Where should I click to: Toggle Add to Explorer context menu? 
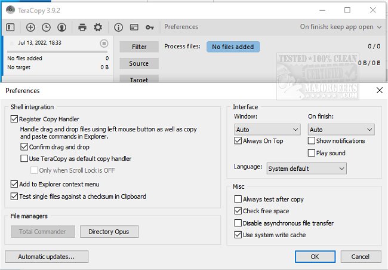tap(14, 185)
